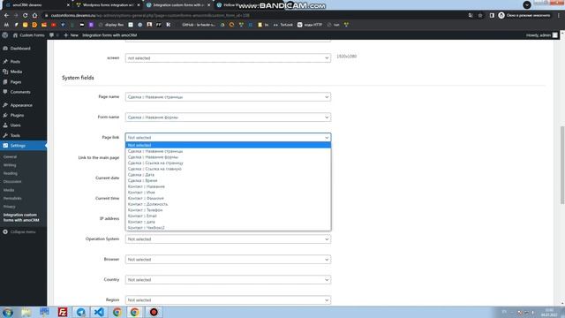Viewport: 565px width, 318px height.
Task: Choose 'Сделка : Название формы' option
Action: point(228,157)
